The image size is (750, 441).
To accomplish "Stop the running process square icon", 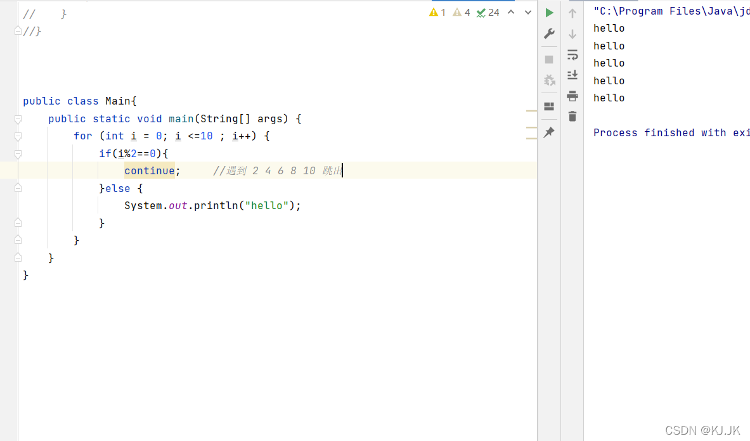I will tap(549, 60).
